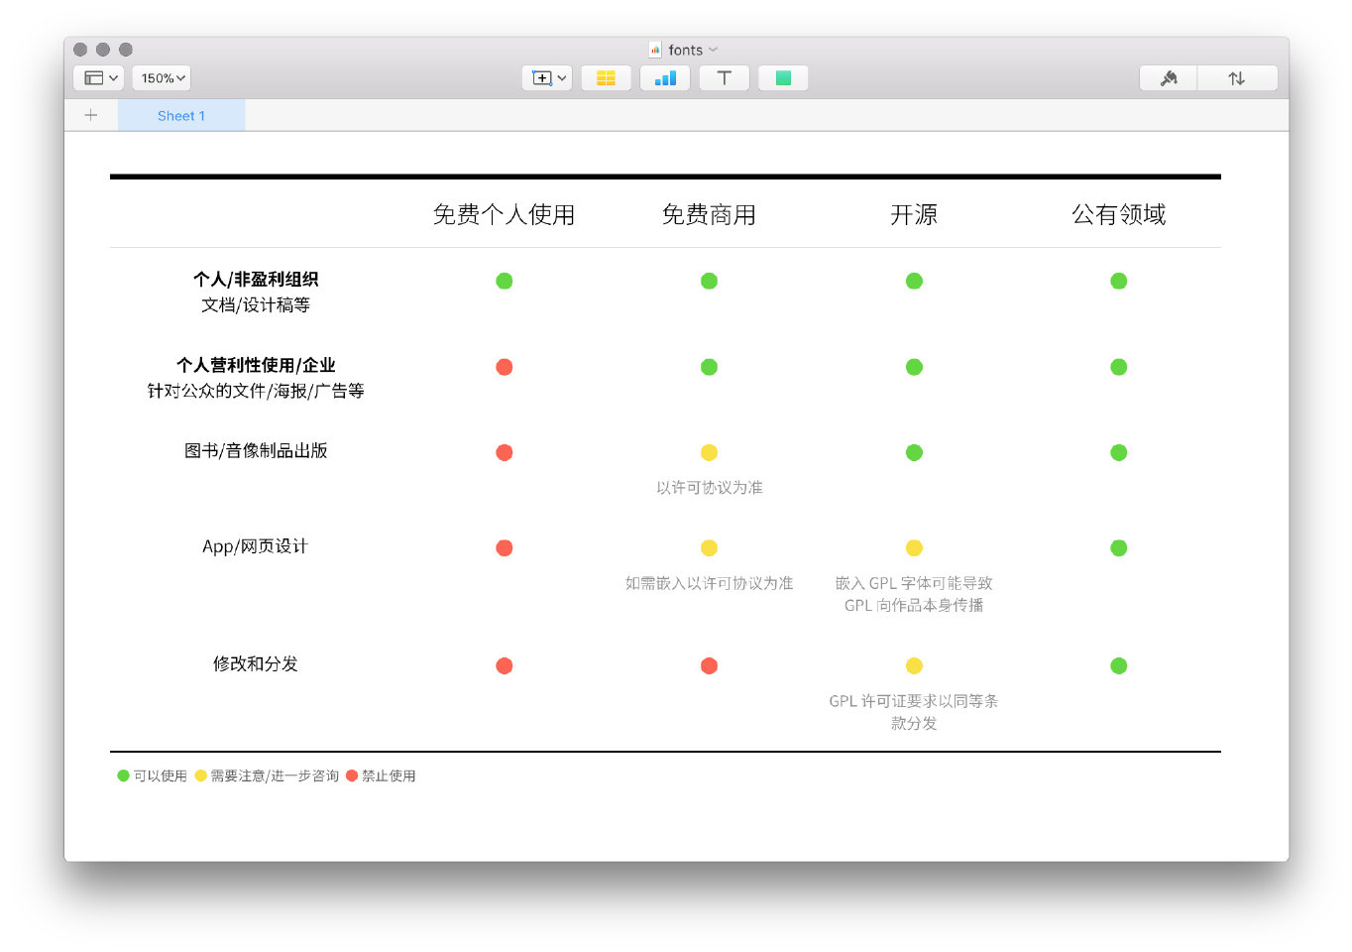Image resolution: width=1352 pixels, height=952 pixels.
Task: Click the 开源 column header
Action: point(913,214)
